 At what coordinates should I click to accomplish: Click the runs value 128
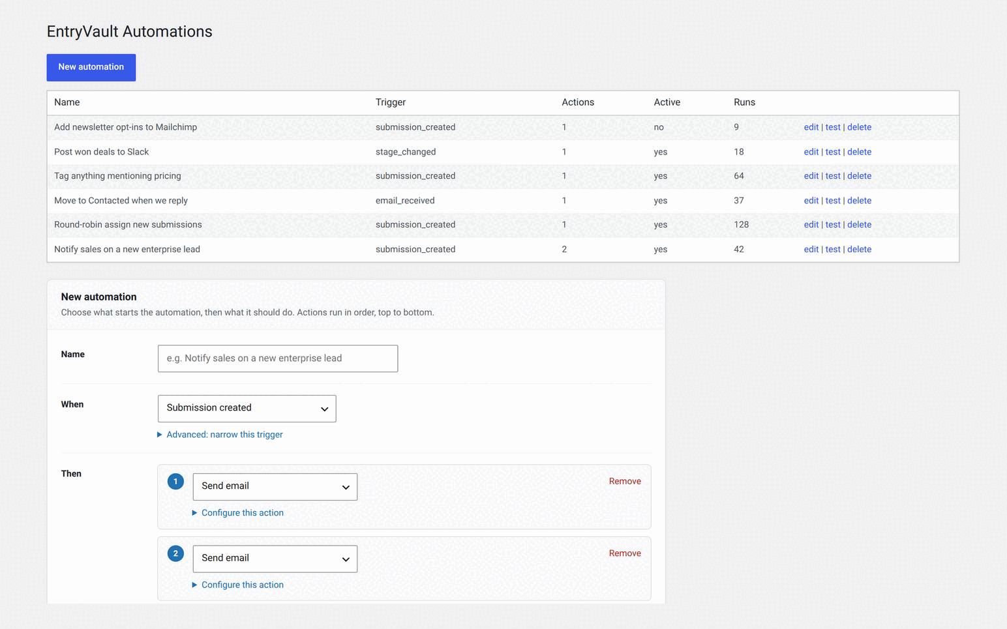pyautogui.click(x=741, y=225)
